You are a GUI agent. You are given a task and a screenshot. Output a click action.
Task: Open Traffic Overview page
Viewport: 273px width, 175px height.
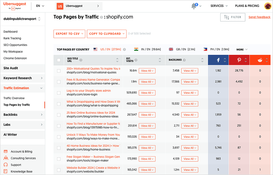coord(14,98)
